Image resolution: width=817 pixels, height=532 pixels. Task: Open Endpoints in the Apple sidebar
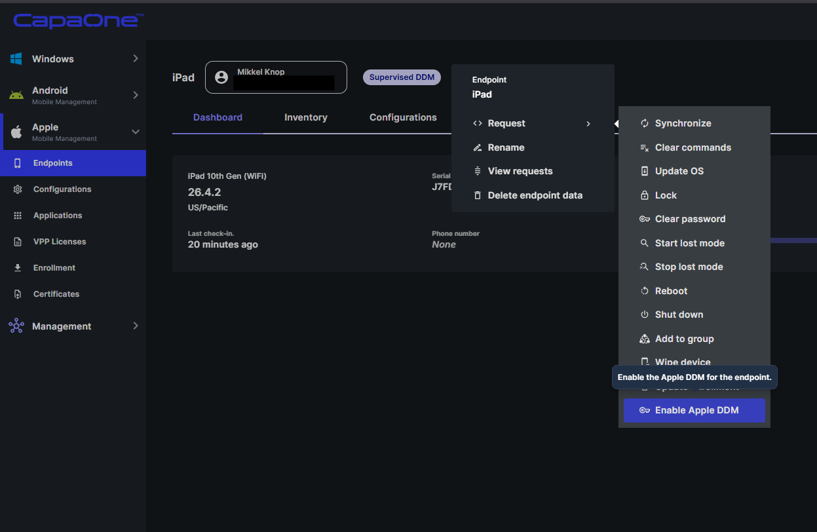73,163
